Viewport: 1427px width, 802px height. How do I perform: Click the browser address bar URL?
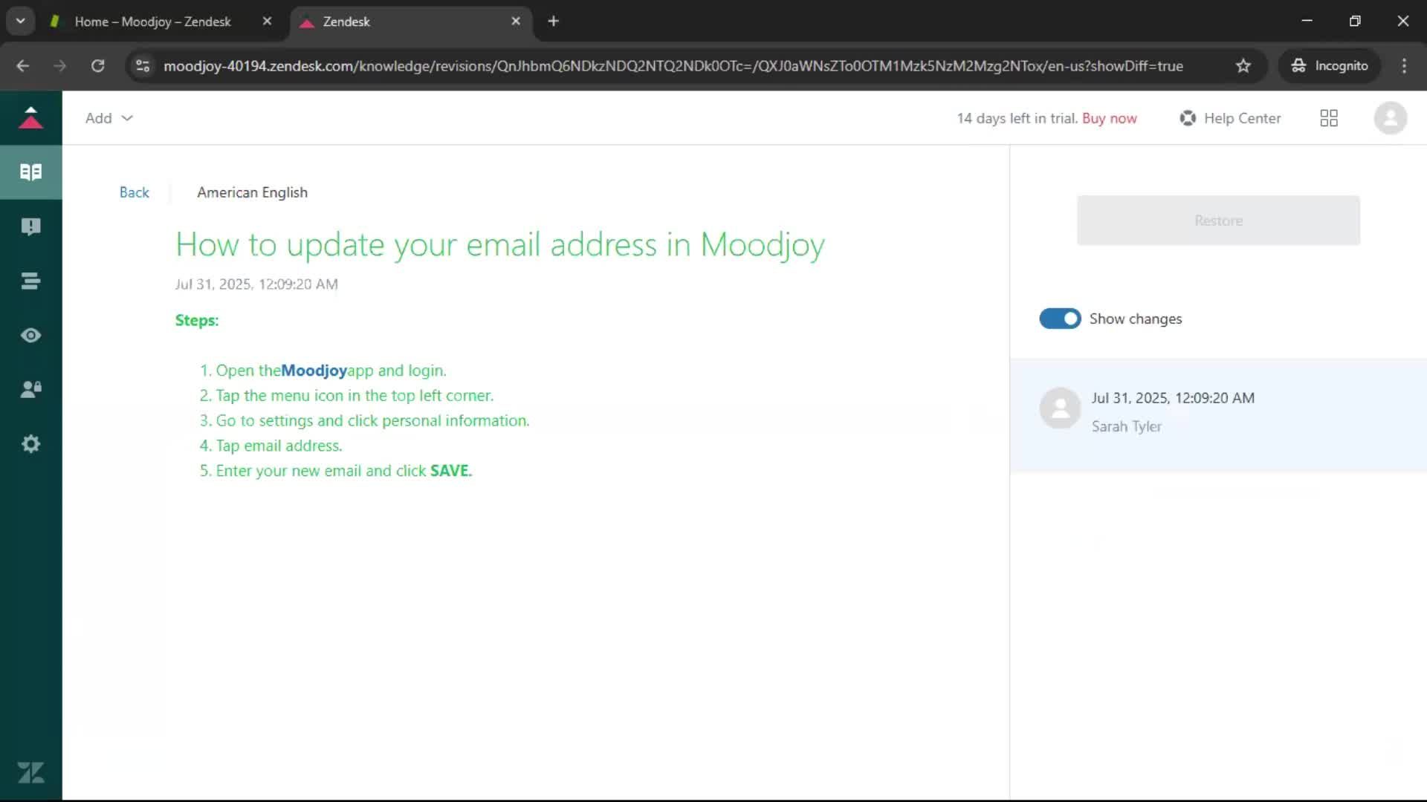click(673, 66)
